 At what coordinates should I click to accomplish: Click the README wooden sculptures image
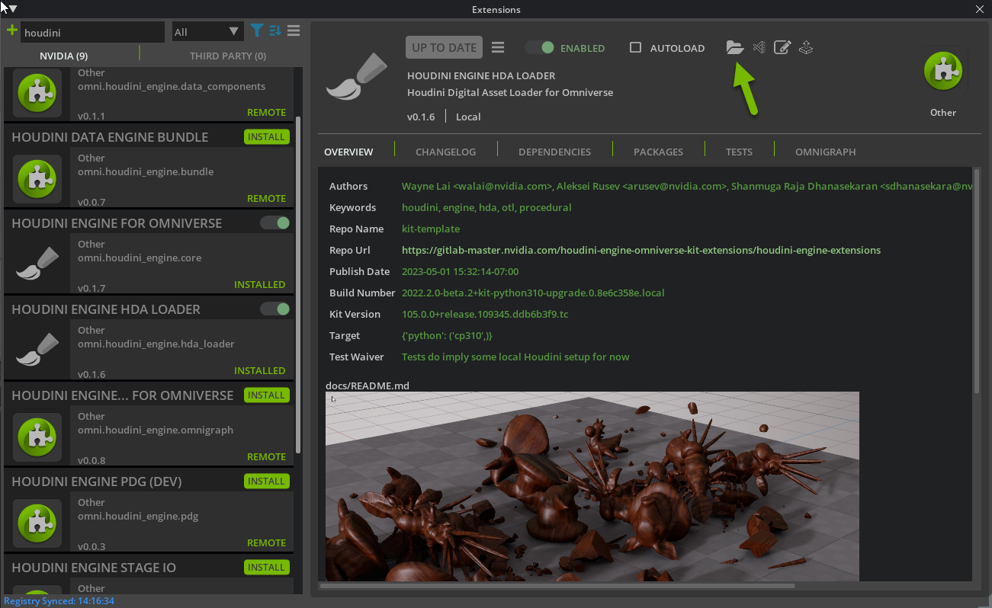pos(592,487)
